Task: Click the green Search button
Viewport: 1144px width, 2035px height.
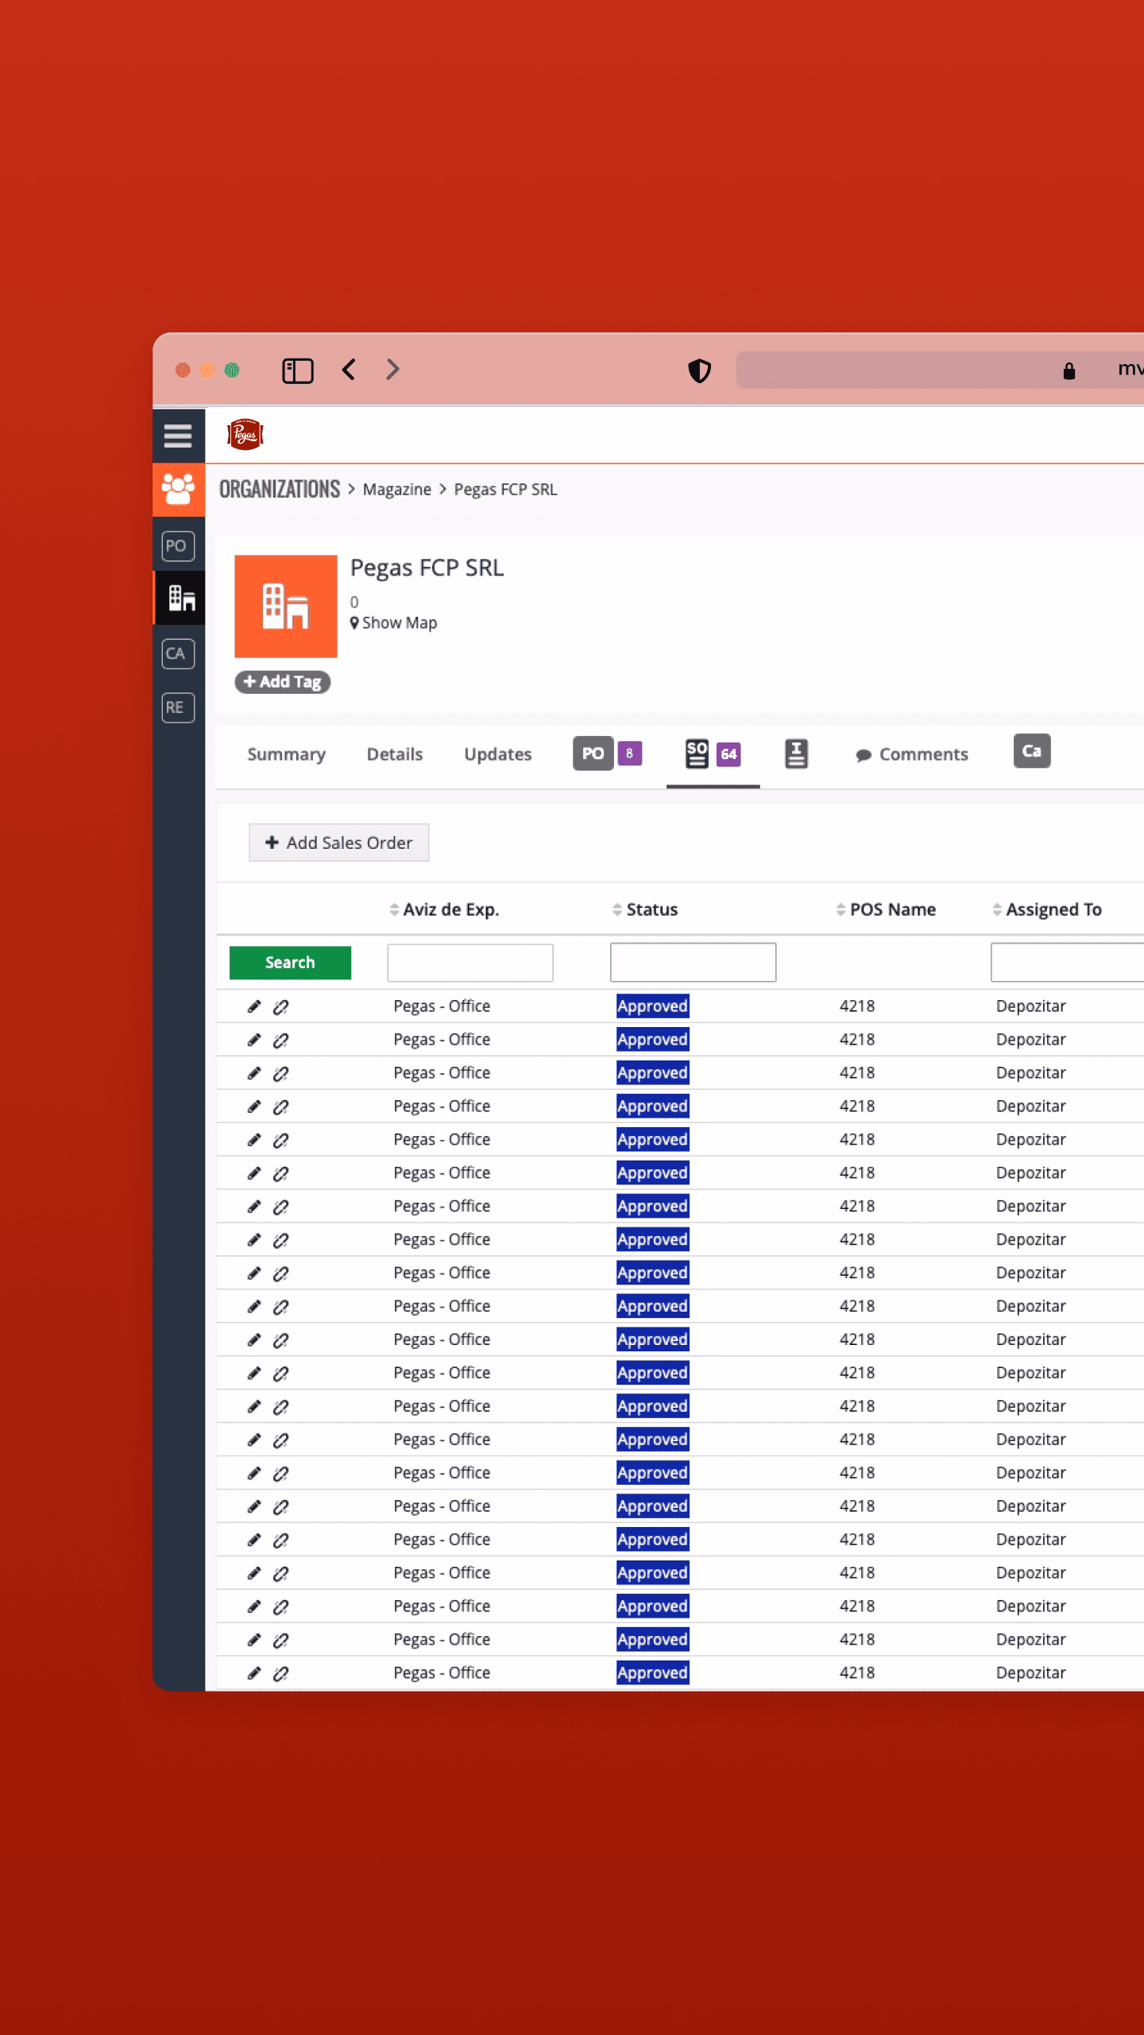Action: (290, 963)
